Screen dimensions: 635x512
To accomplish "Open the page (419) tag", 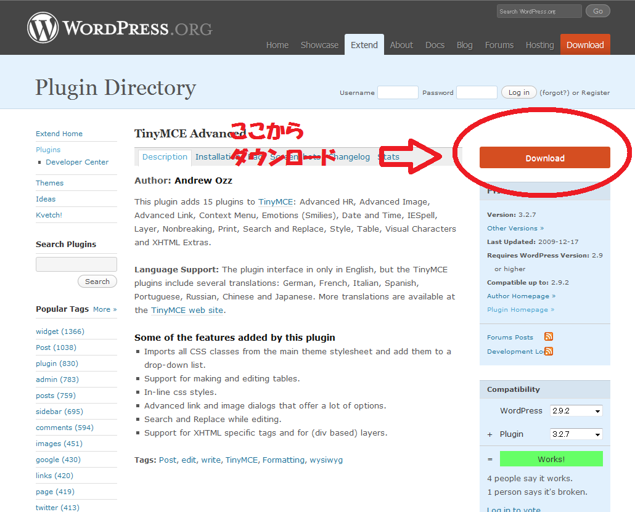I will pos(55,492).
